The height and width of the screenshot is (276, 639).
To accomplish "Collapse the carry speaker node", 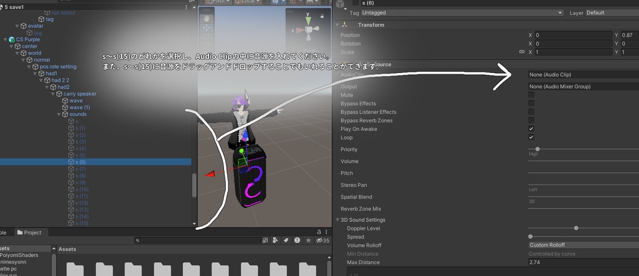I will tap(52, 94).
